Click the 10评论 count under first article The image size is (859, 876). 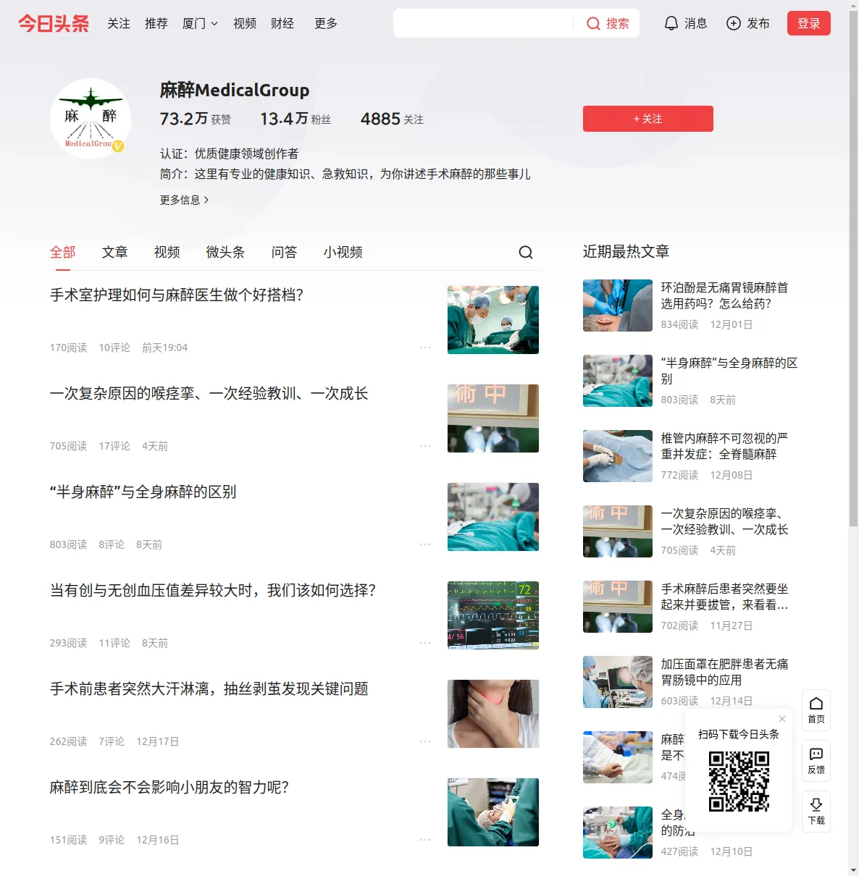[114, 348]
